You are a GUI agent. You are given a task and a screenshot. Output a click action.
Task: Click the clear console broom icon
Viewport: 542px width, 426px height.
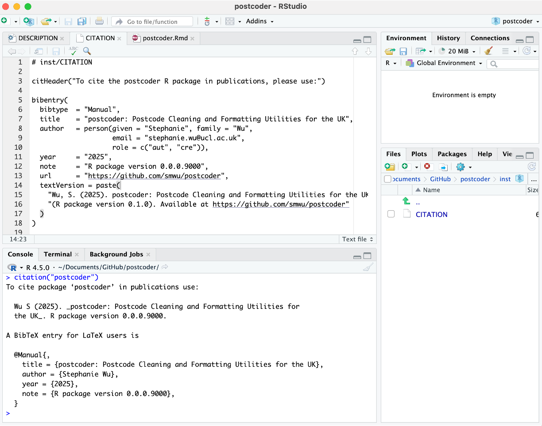368,267
